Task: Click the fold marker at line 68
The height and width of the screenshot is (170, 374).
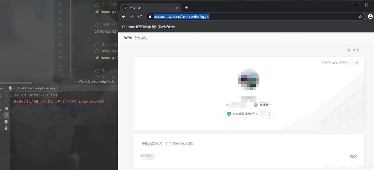Action: tap(73, 44)
